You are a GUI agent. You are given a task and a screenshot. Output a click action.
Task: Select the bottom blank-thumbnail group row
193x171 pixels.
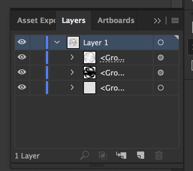pyautogui.click(x=97, y=88)
